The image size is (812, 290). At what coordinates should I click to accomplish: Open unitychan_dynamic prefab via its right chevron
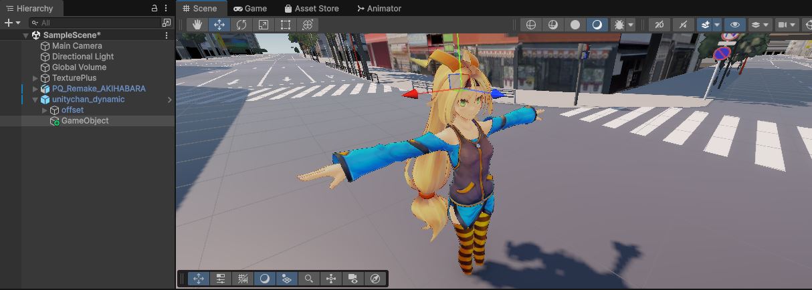coord(169,100)
